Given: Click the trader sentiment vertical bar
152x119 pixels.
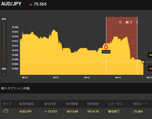Looking at the screenshot, I should tap(4, 44).
